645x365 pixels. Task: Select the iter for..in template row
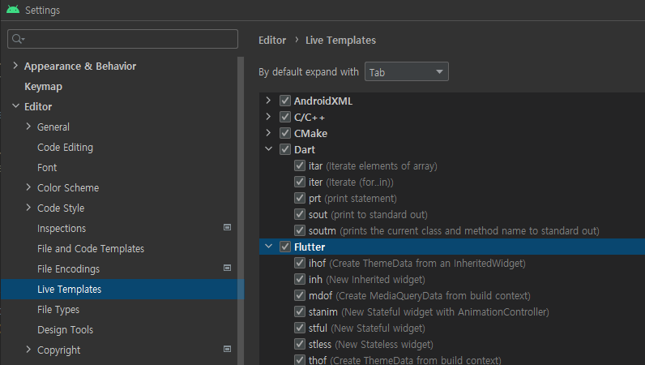point(351,182)
